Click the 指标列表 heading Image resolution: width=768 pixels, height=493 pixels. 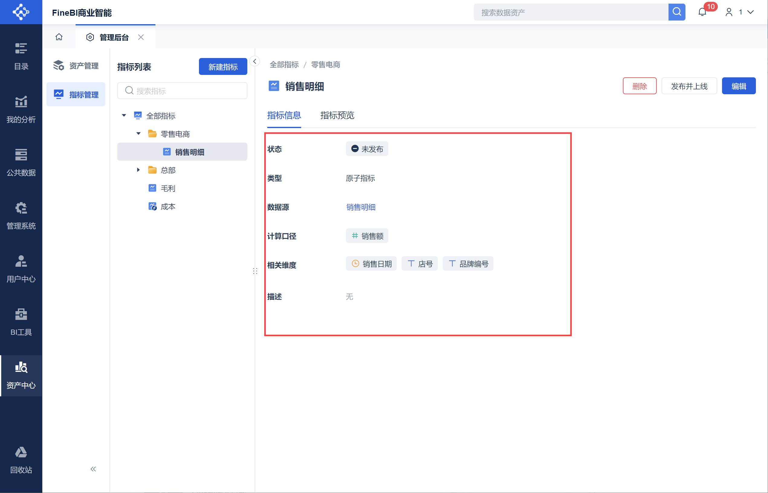134,67
